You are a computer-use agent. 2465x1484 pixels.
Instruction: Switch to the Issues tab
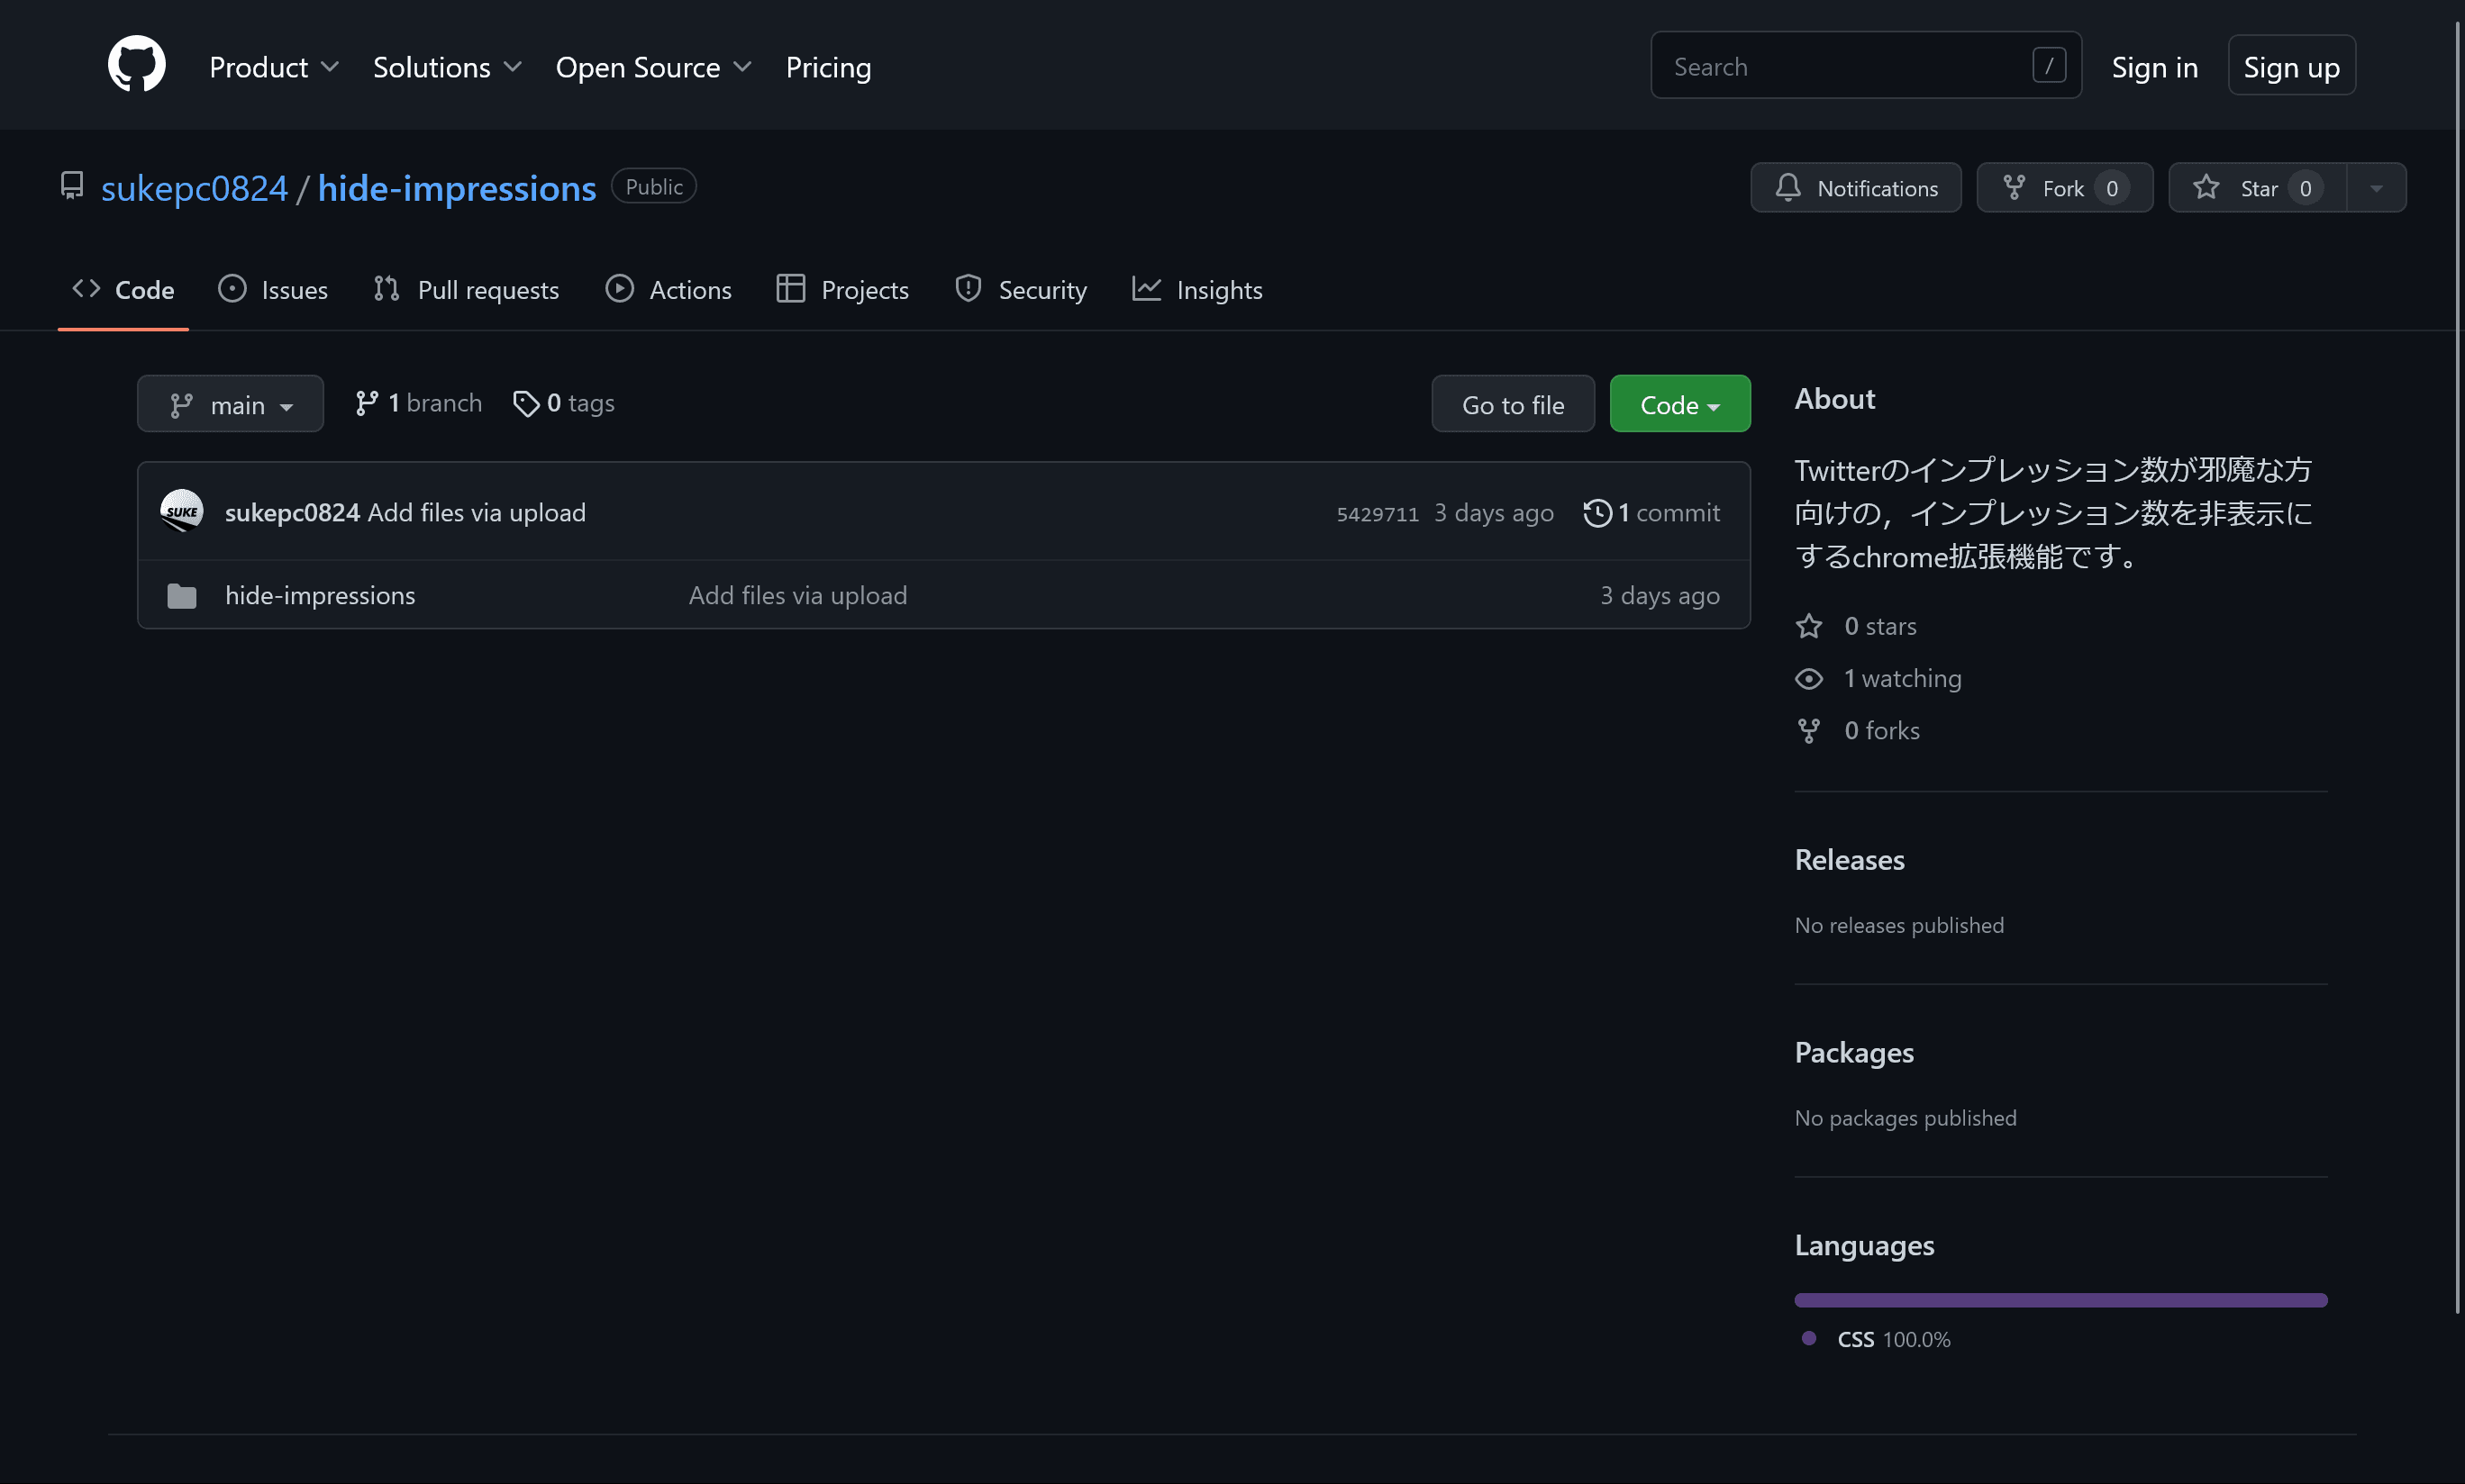(273, 290)
